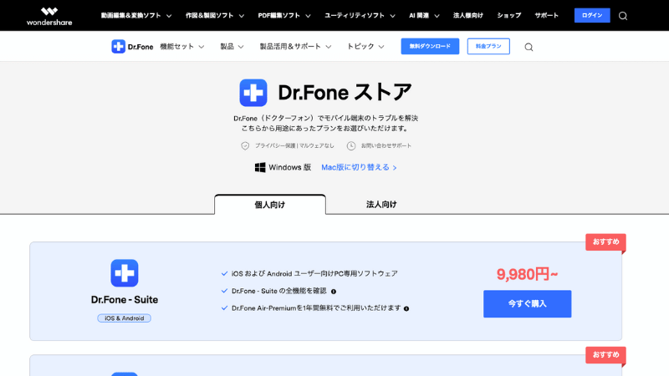Click 'Windows 版' label
Image resolution: width=669 pixels, height=376 pixels.
pyautogui.click(x=289, y=168)
